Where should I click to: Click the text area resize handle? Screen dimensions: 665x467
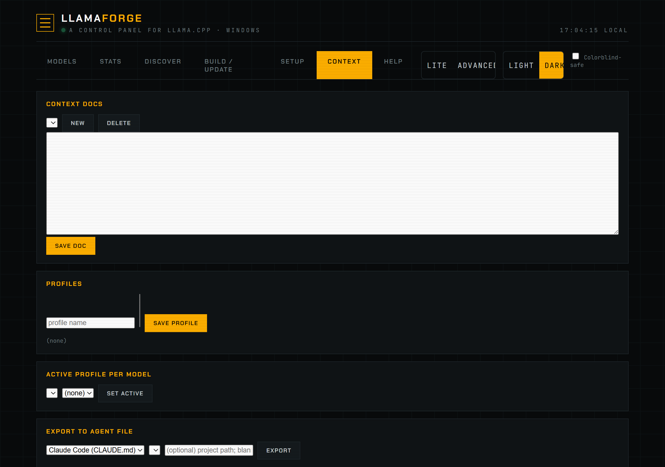coord(616,232)
